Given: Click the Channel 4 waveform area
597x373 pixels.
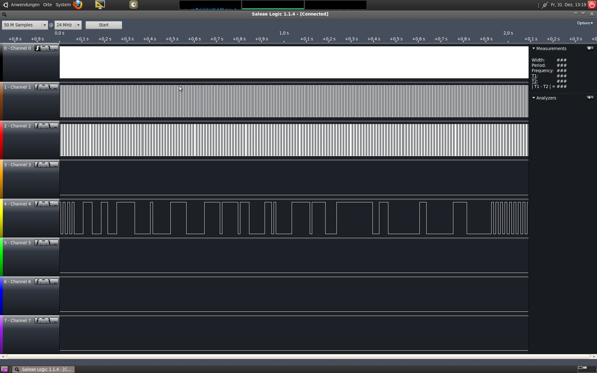Looking at the screenshot, I should (x=294, y=218).
